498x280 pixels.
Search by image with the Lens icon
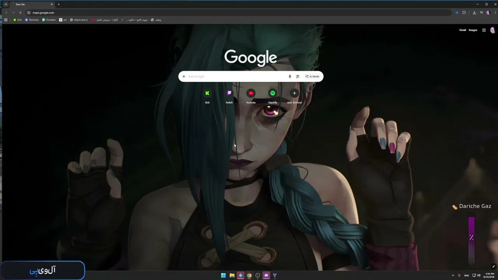pyautogui.click(x=298, y=77)
